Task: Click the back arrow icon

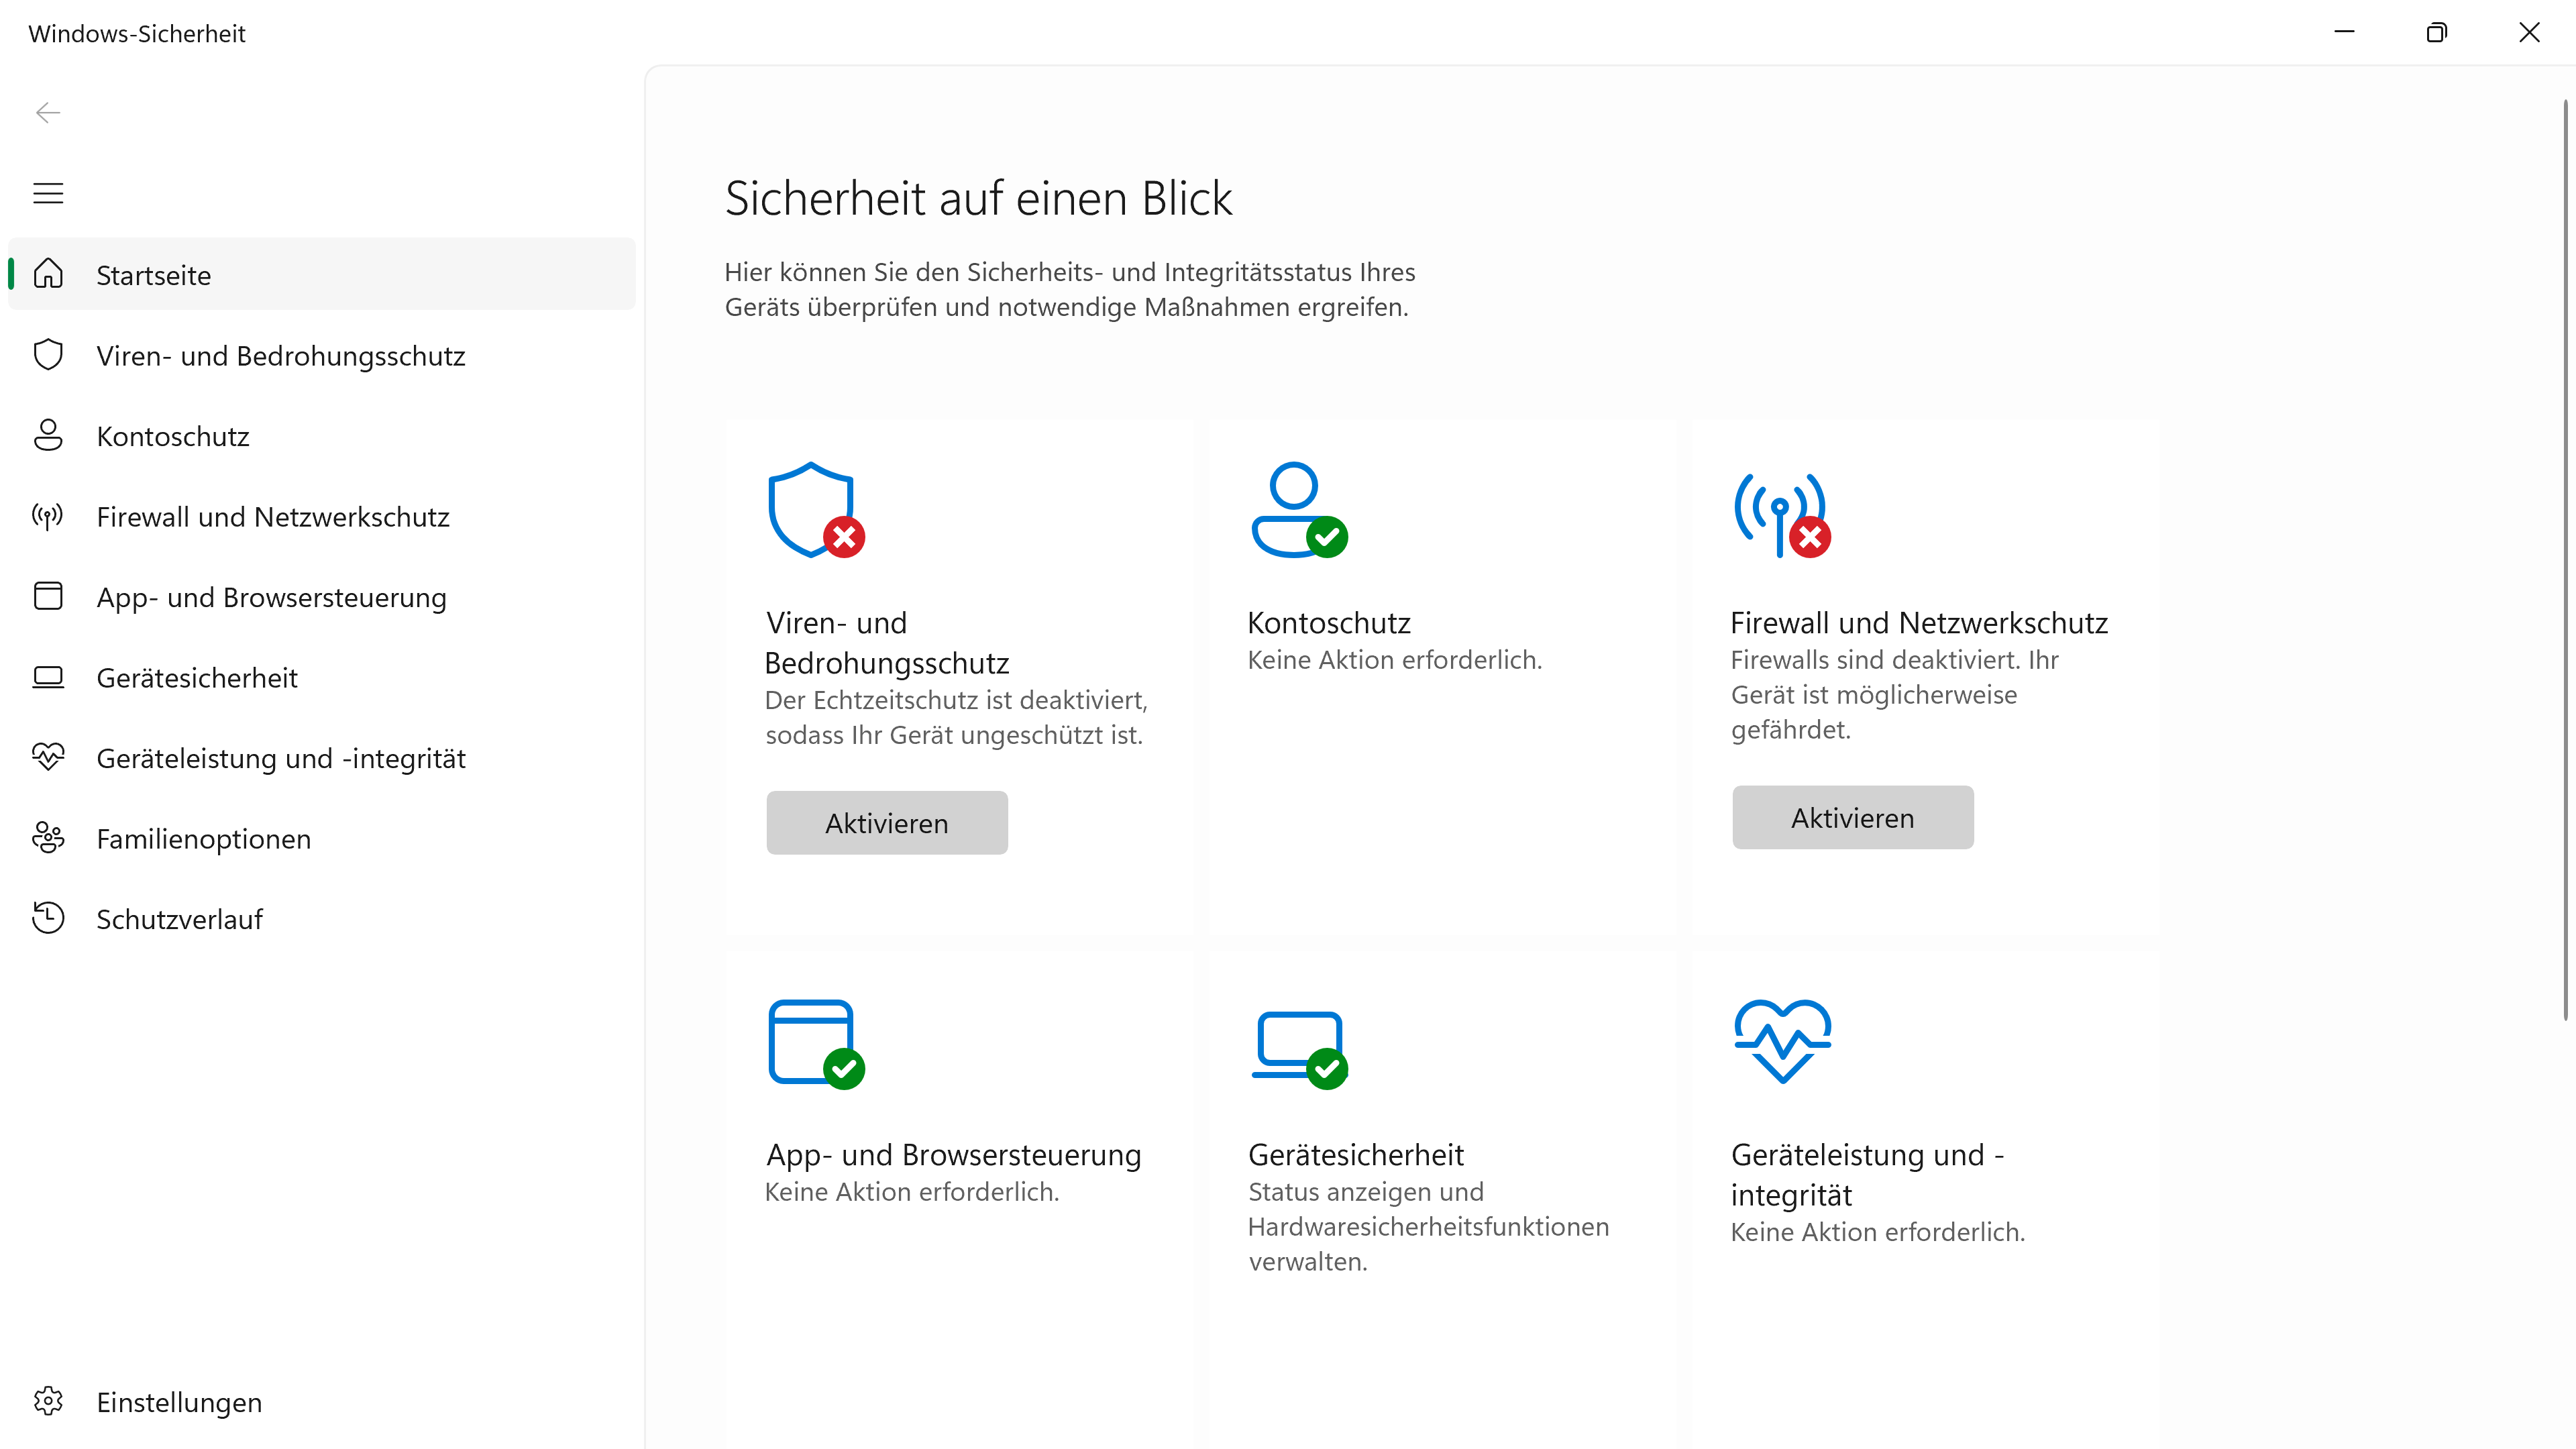Action: point(48,113)
